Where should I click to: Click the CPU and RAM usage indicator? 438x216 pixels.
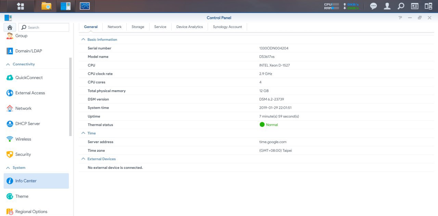(x=332, y=6)
